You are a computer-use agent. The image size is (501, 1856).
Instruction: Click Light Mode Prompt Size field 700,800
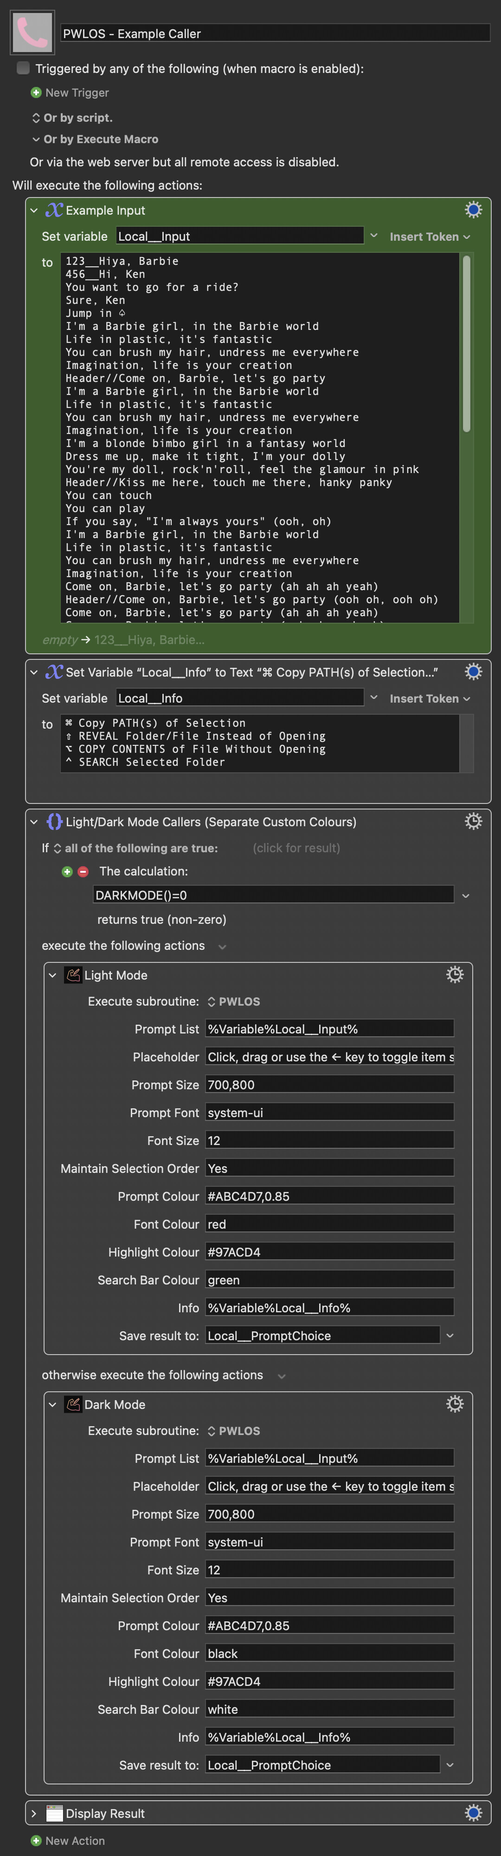[x=329, y=1084]
